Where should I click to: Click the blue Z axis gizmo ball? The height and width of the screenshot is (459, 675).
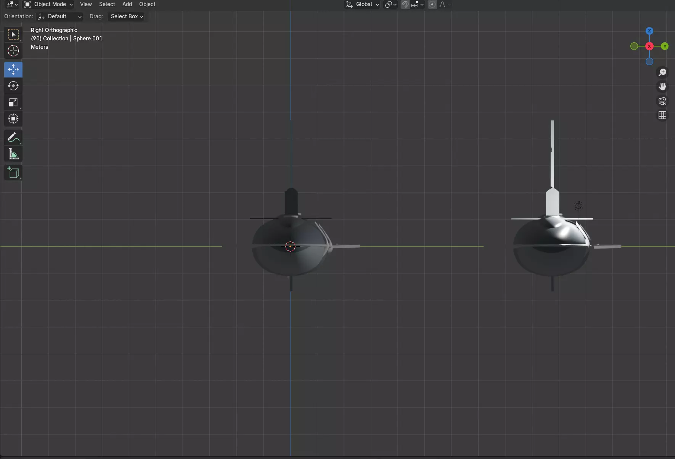click(649, 31)
